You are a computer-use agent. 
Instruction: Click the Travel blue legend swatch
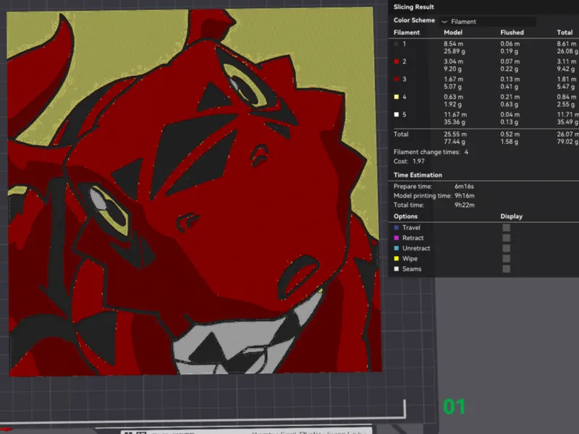tap(396, 228)
